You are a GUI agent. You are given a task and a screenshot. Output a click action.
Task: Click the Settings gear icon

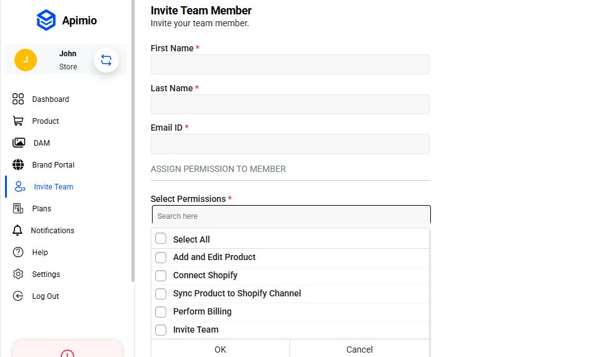[x=18, y=274]
